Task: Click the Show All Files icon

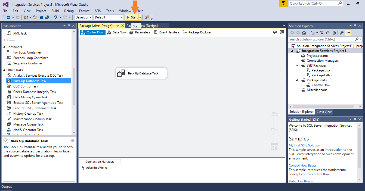Action: (333, 33)
